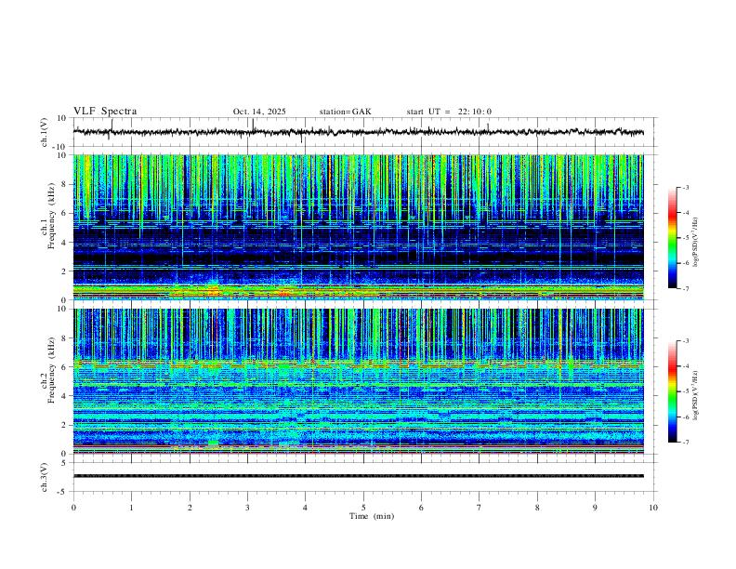Screen dimensions: 736x569
Task: Click inside the ch.2 spectrogram panel
Action: tap(359, 381)
